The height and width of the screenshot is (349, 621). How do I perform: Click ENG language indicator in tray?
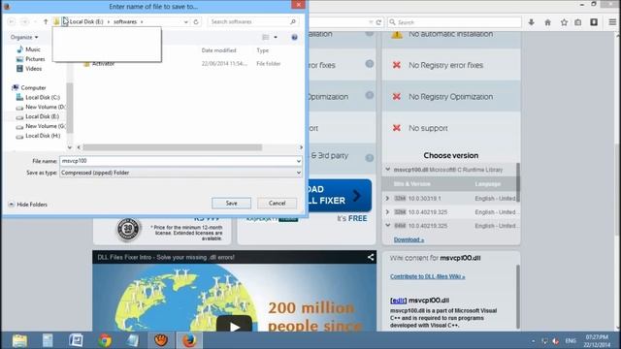tap(571, 340)
